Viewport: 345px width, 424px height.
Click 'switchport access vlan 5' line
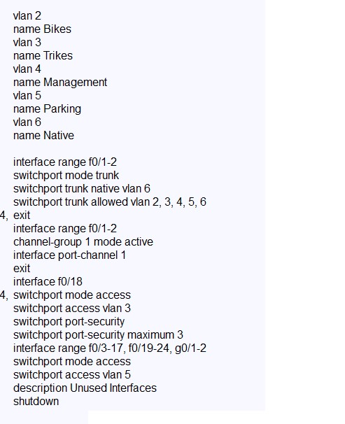click(72, 375)
